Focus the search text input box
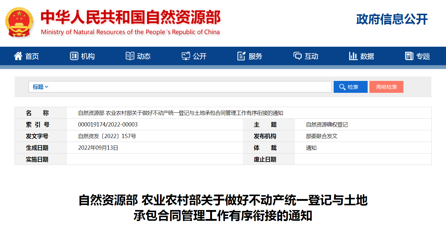The width and height of the screenshot is (446, 227). pyautogui.click(x=191, y=87)
